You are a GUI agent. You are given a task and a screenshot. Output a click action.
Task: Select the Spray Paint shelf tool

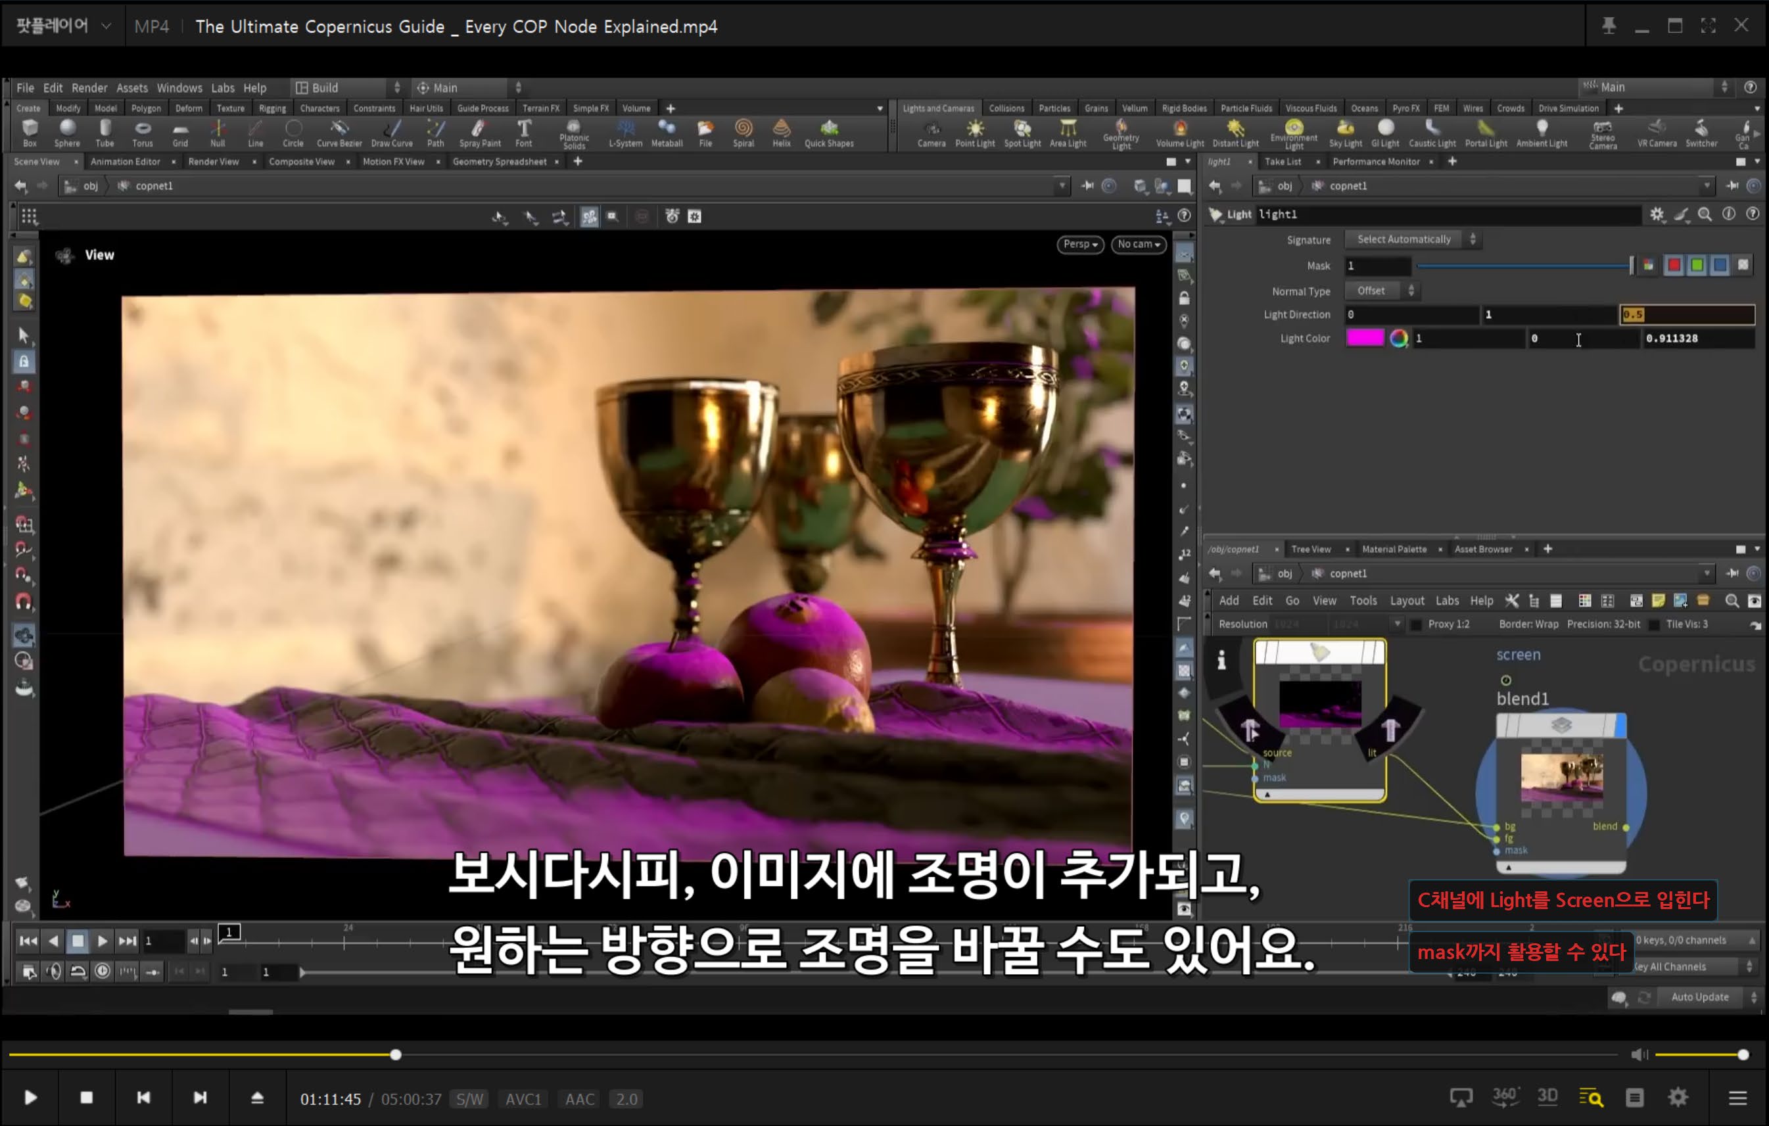pos(480,133)
